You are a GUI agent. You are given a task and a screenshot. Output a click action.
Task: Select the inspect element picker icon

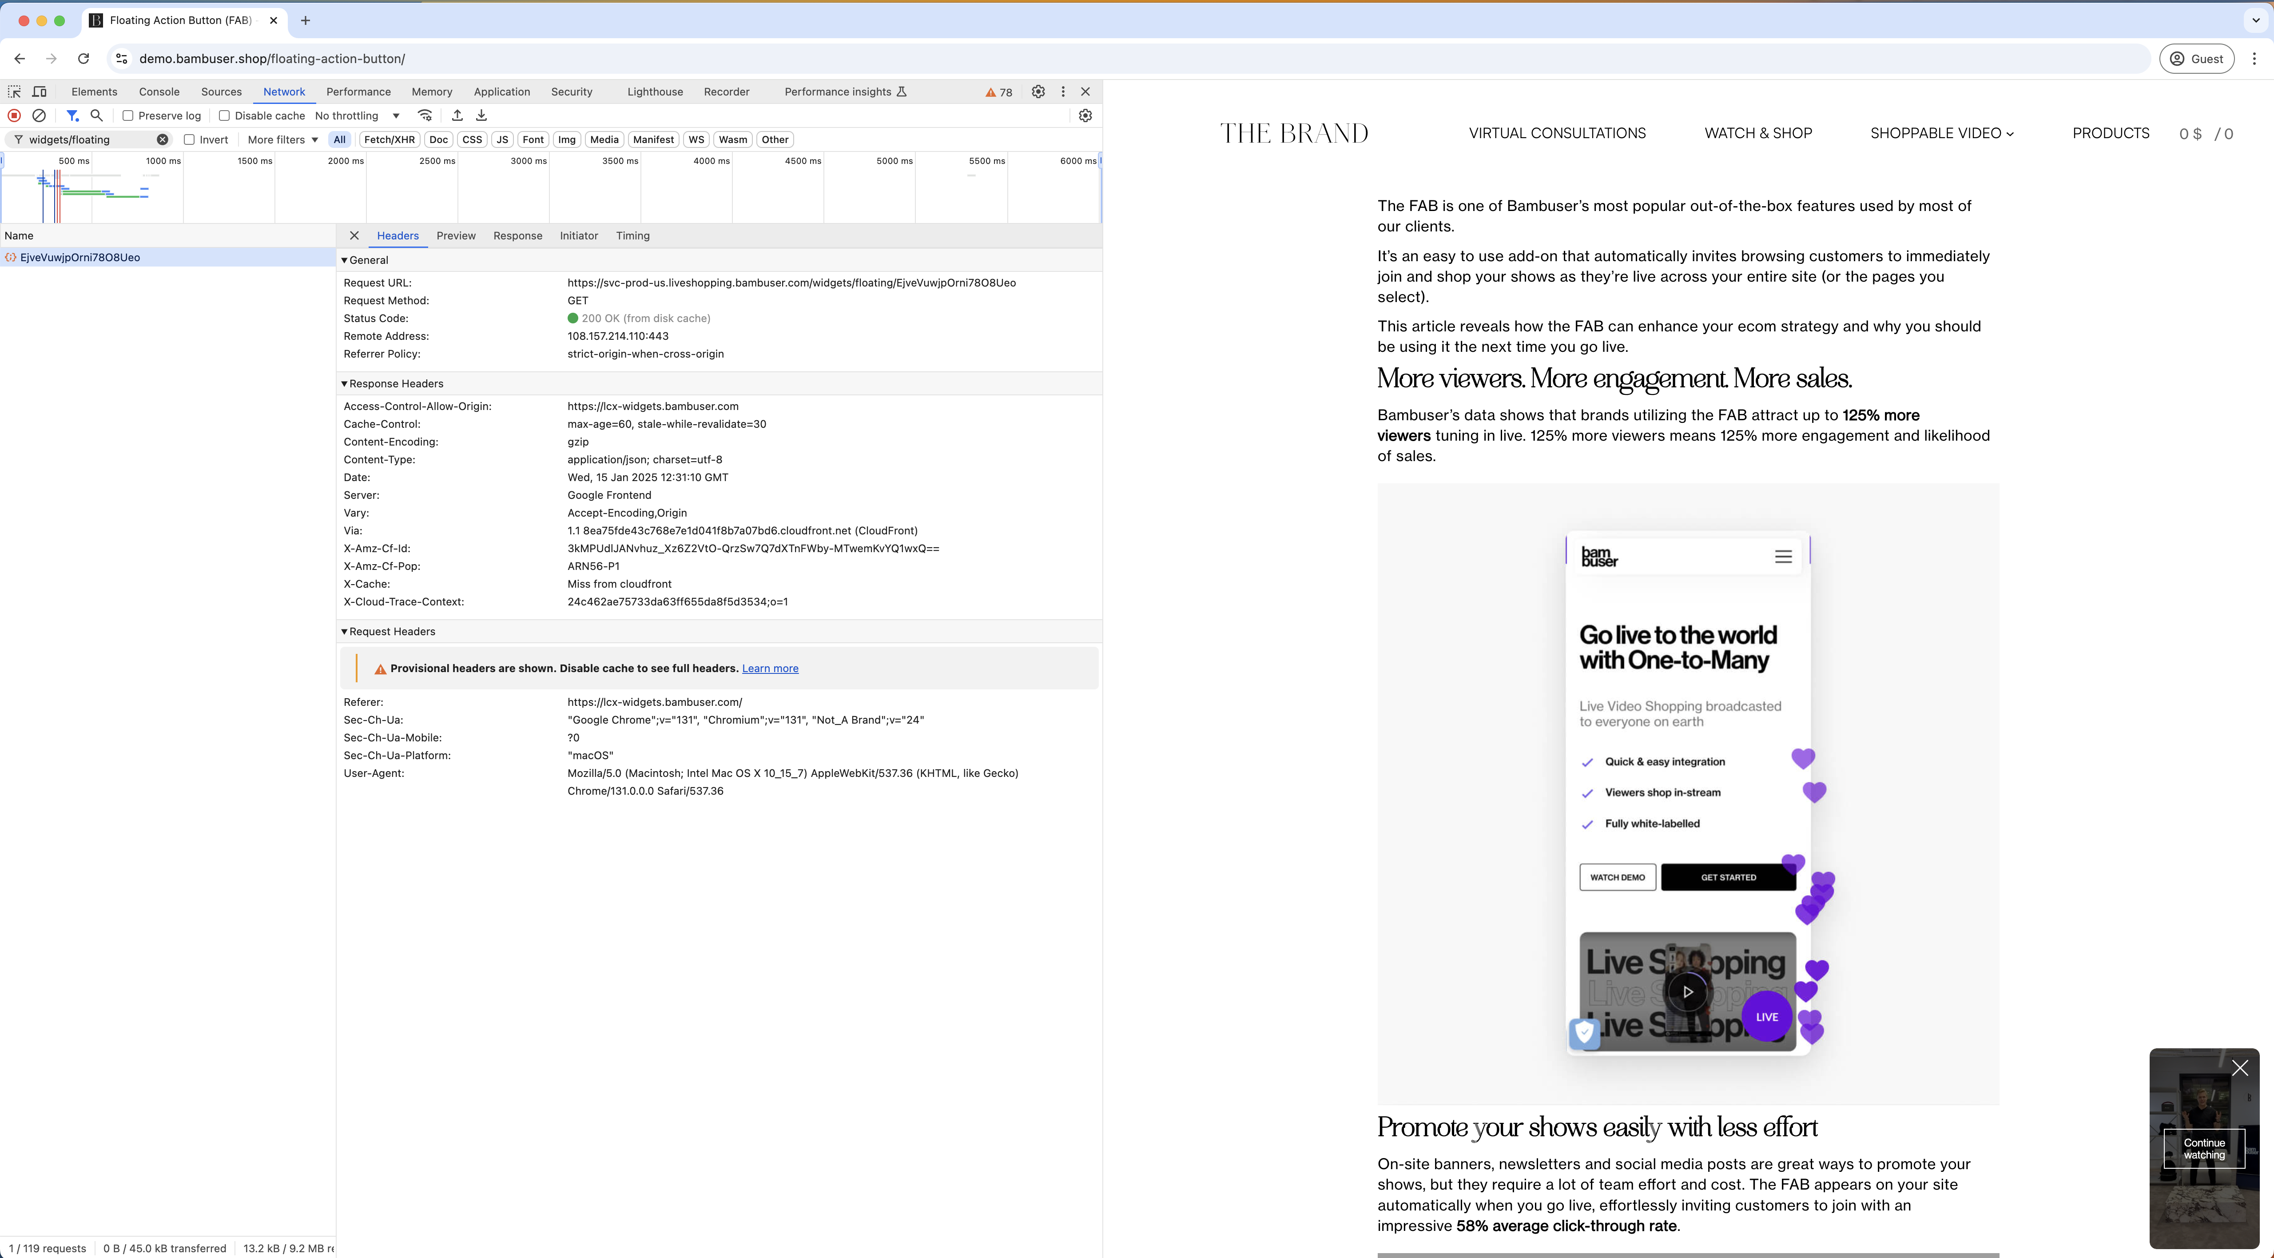pos(14,92)
